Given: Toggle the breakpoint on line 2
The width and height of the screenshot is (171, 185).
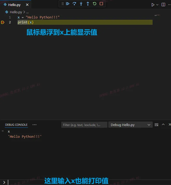Looking at the screenshot, I should pos(3,22).
